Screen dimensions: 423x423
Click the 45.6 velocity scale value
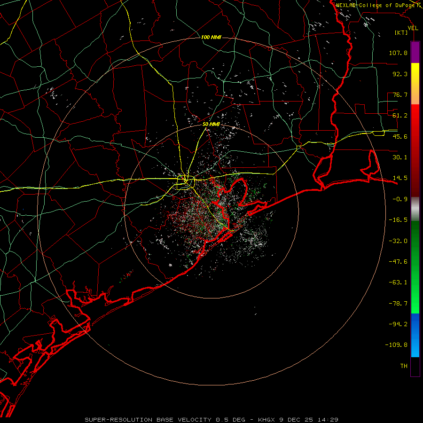pos(400,136)
